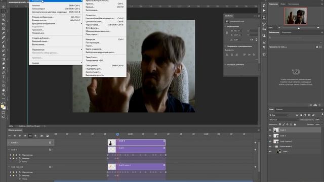Viewport: 324px width, 182px height.
Task: Click lock position icon in Layers panel
Action: point(287,124)
